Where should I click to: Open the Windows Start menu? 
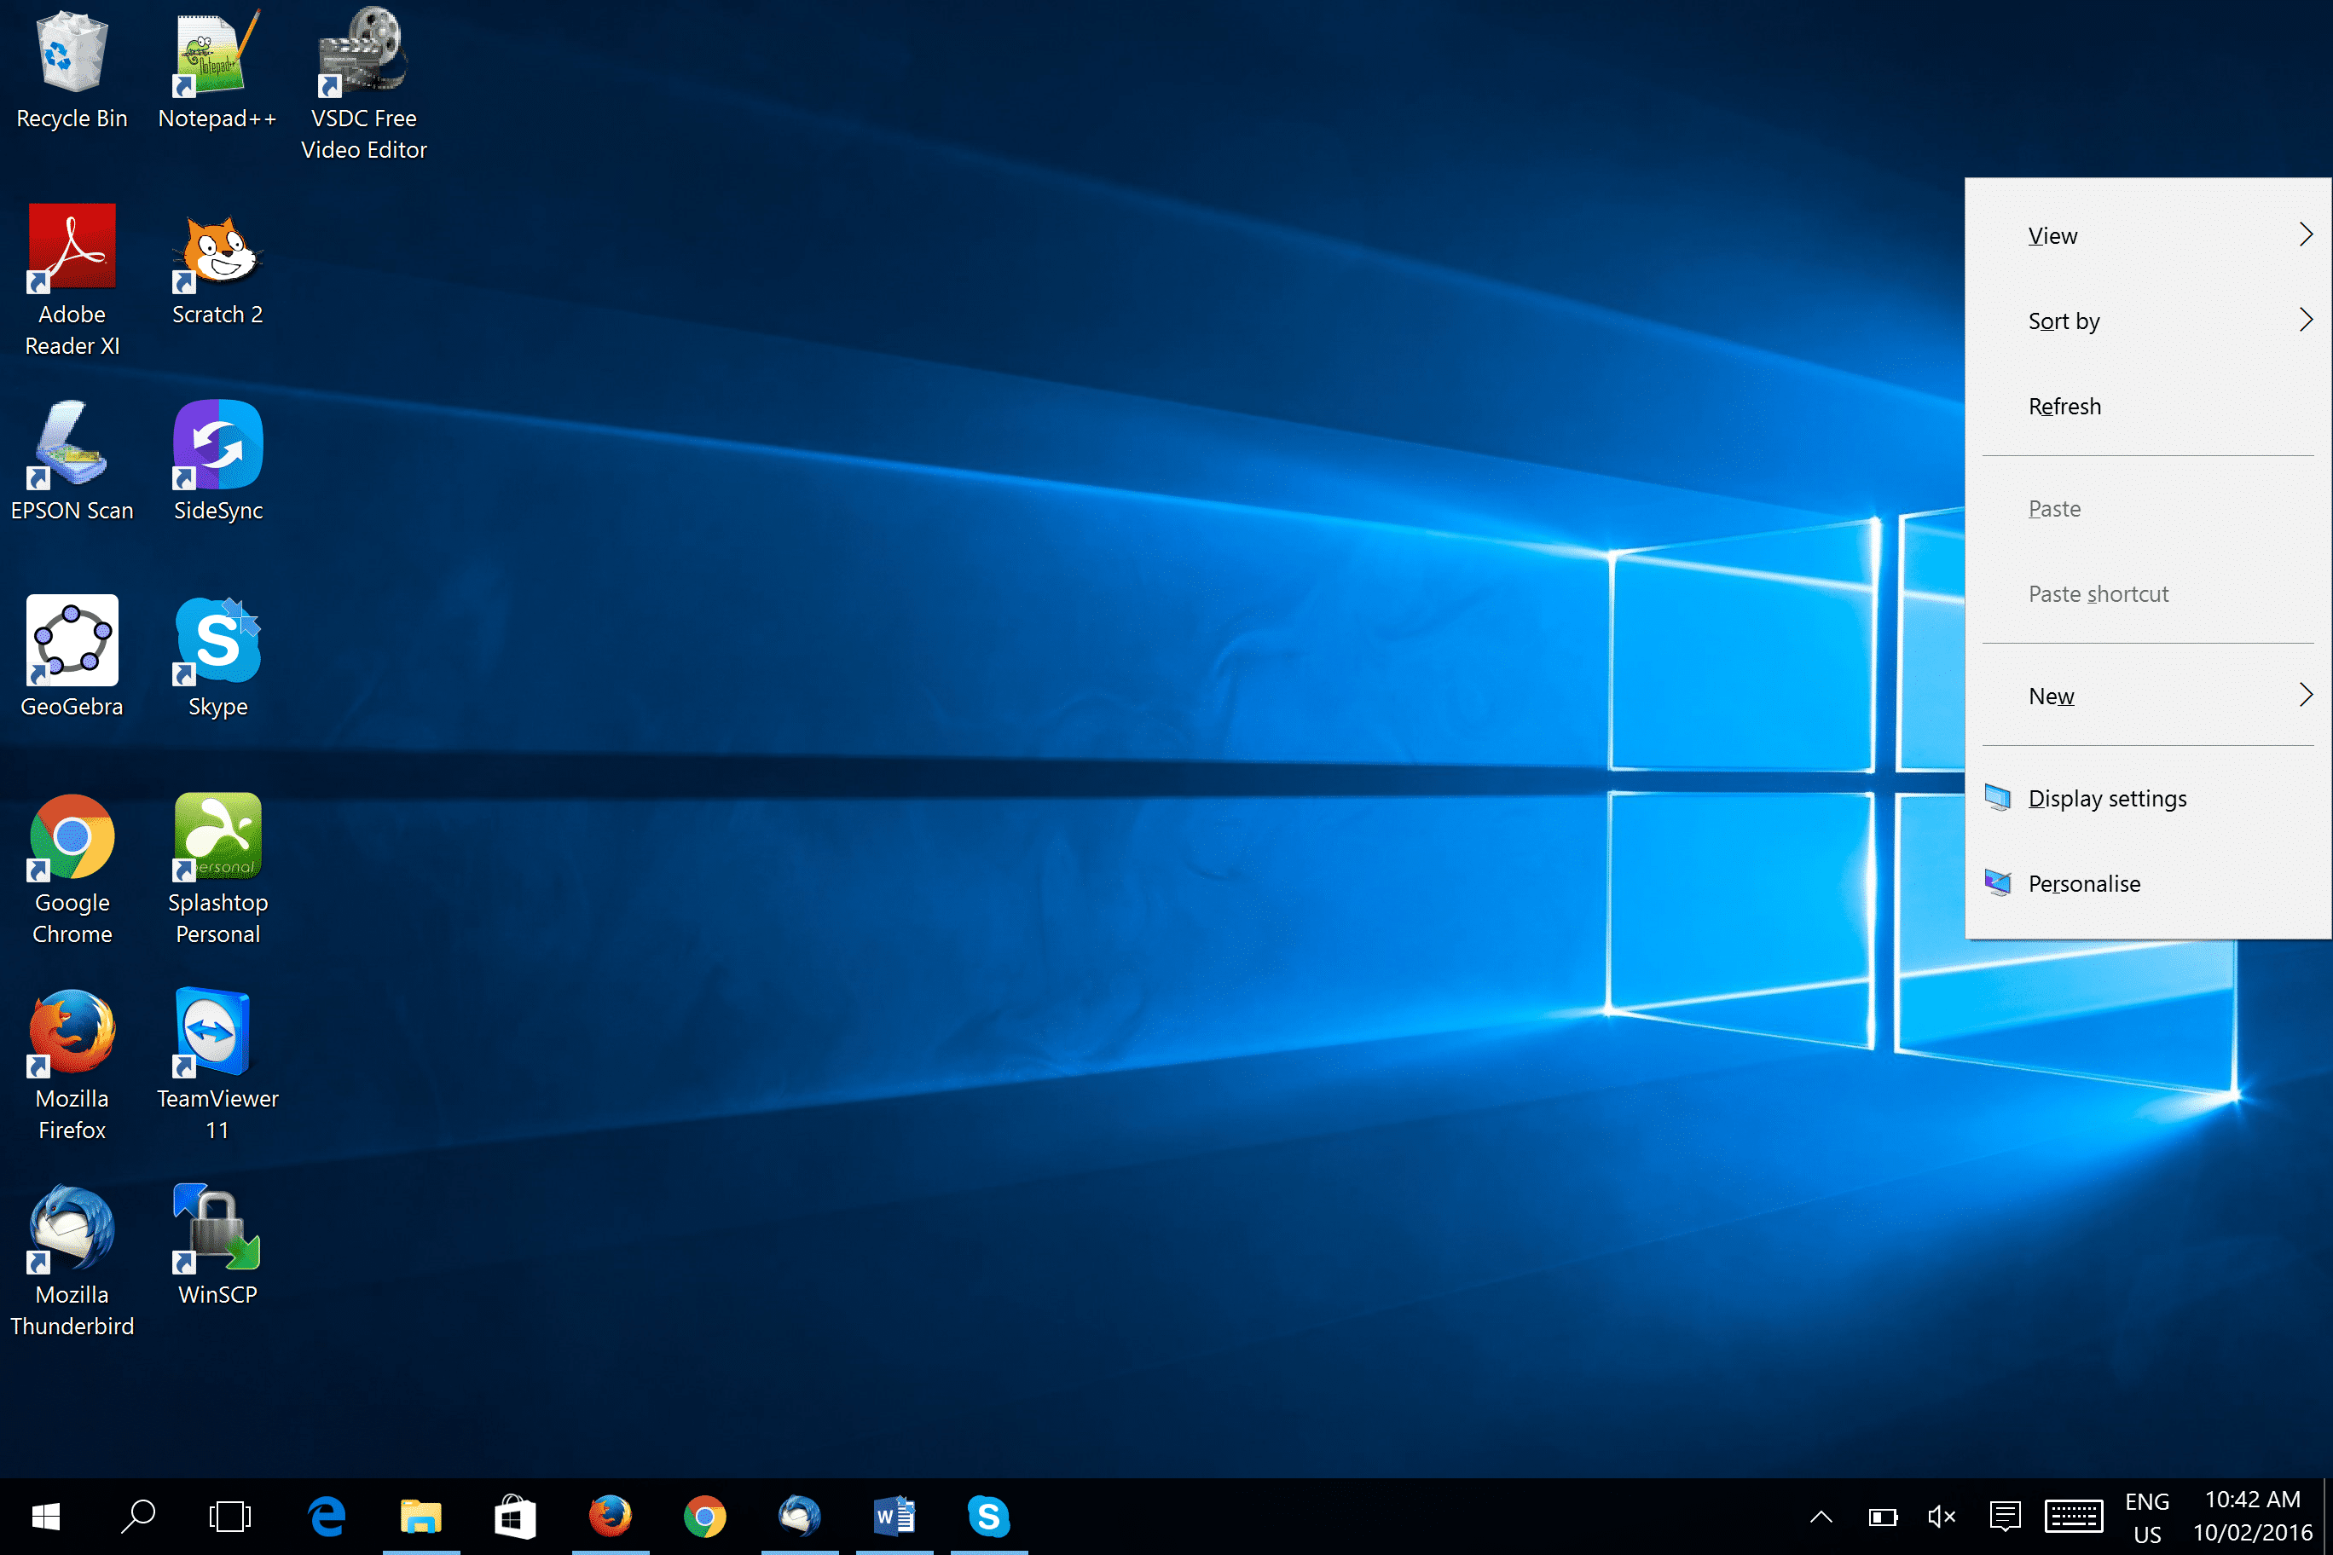(x=46, y=1517)
